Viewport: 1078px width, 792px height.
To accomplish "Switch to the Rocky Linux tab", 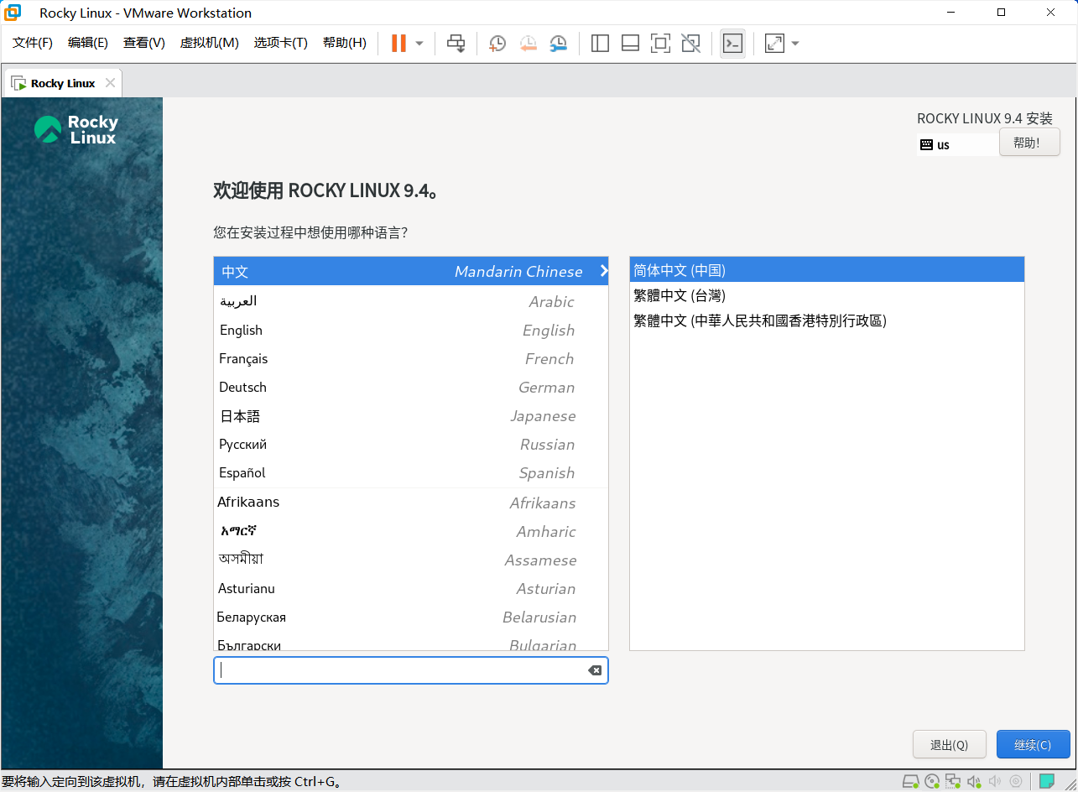I will pyautogui.click(x=60, y=82).
